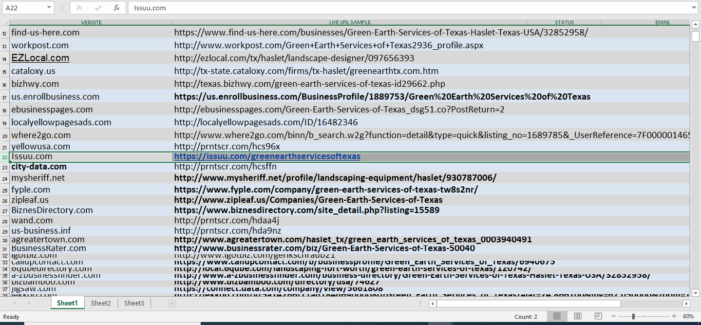
Task: Switch to the Sheet2 tab
Action: (x=101, y=303)
